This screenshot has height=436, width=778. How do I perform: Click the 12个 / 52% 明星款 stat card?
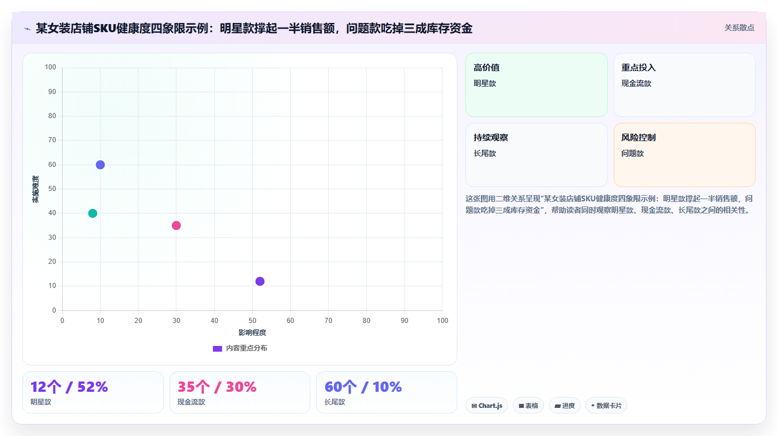[x=93, y=392]
